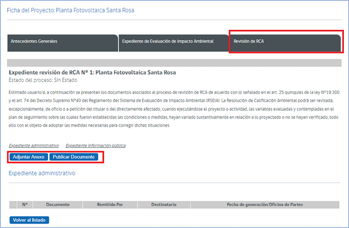Click the blank first table header cell
Viewport: 349px width, 228px height.
coord(14,204)
